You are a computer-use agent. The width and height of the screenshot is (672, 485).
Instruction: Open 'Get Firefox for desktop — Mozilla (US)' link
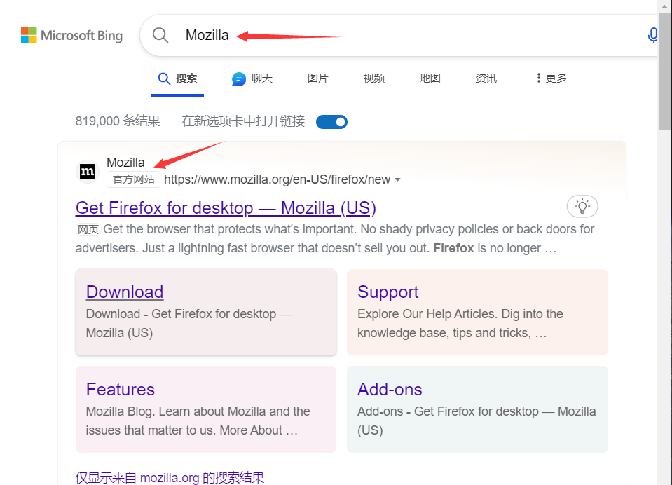pos(226,208)
